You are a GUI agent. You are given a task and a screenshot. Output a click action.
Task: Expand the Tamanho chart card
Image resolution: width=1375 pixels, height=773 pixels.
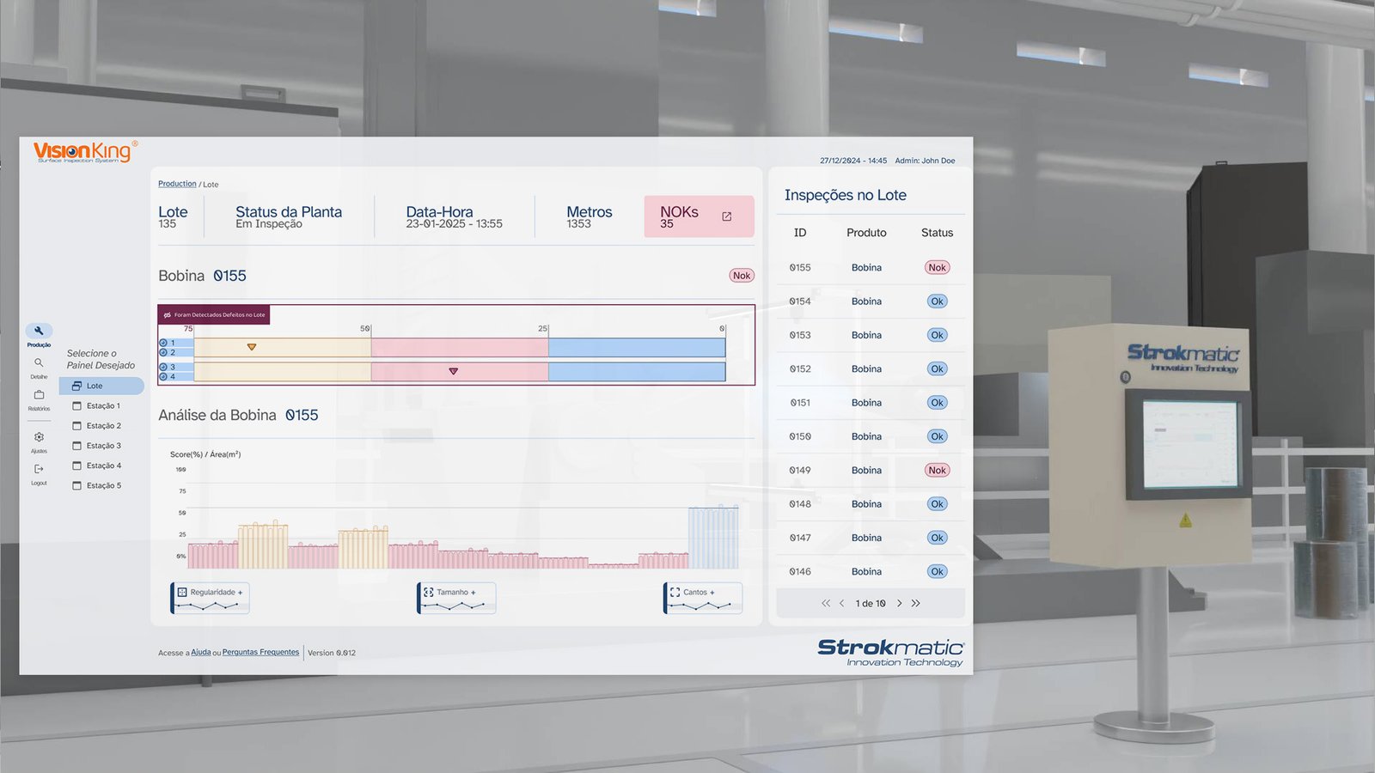(x=457, y=597)
